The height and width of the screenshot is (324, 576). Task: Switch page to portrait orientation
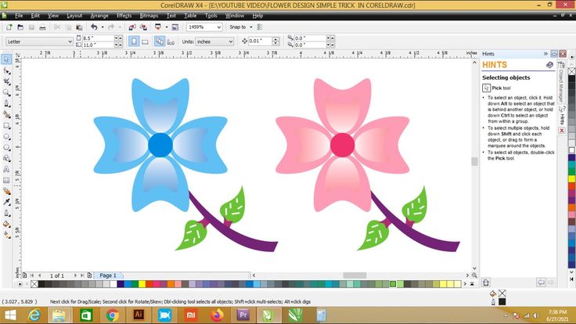coord(133,41)
